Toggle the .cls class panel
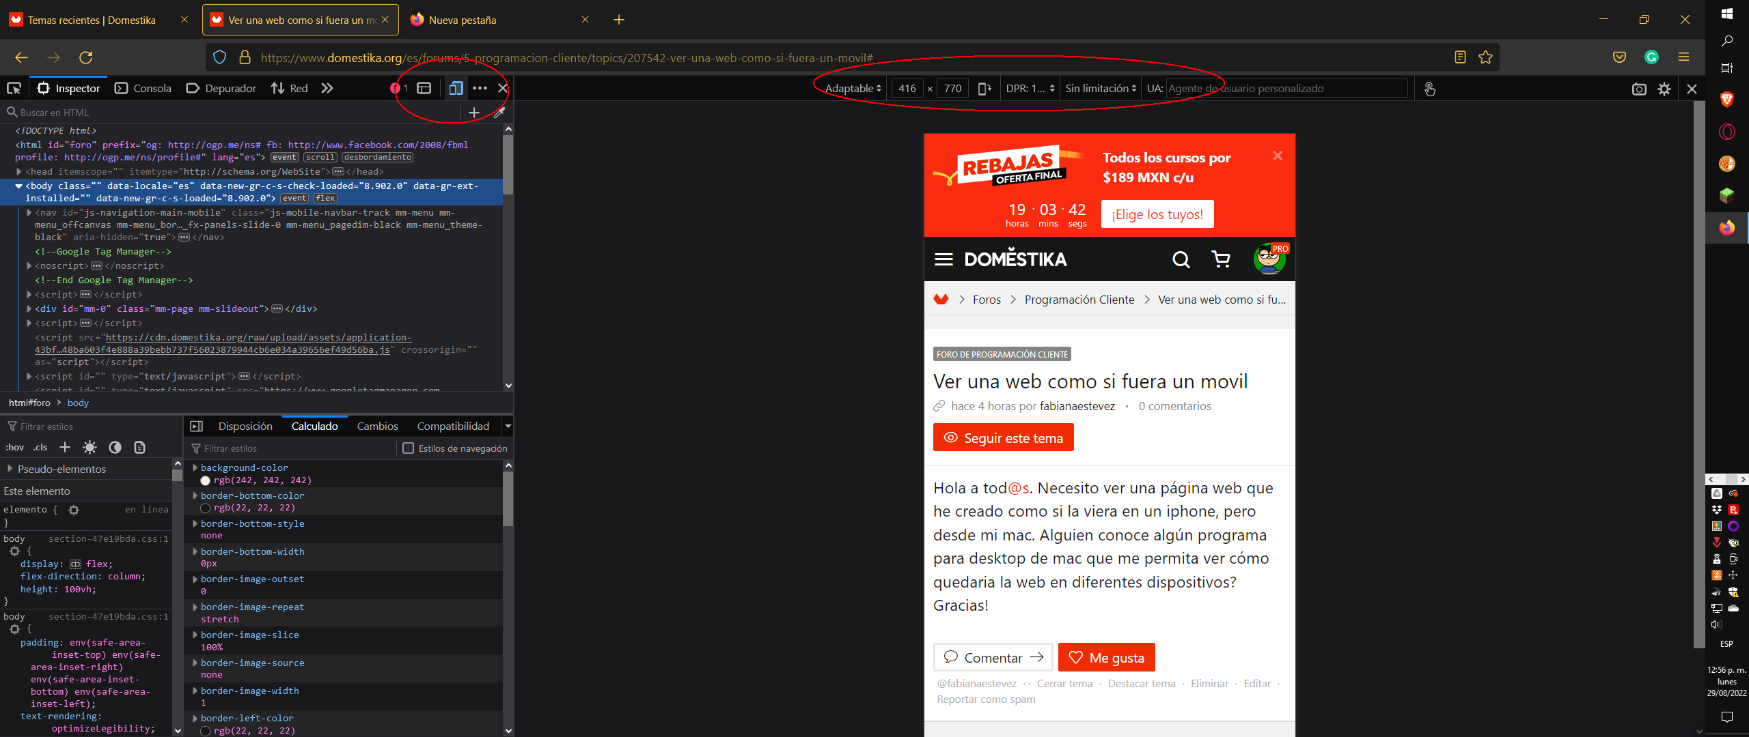Screen dimensions: 1749x737 pos(40,448)
